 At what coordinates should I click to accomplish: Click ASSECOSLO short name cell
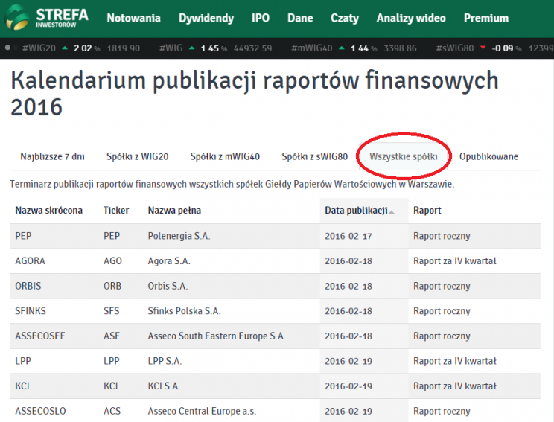click(40, 412)
